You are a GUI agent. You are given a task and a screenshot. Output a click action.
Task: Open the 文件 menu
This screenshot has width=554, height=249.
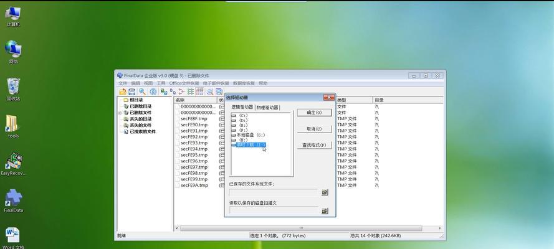tap(123, 83)
